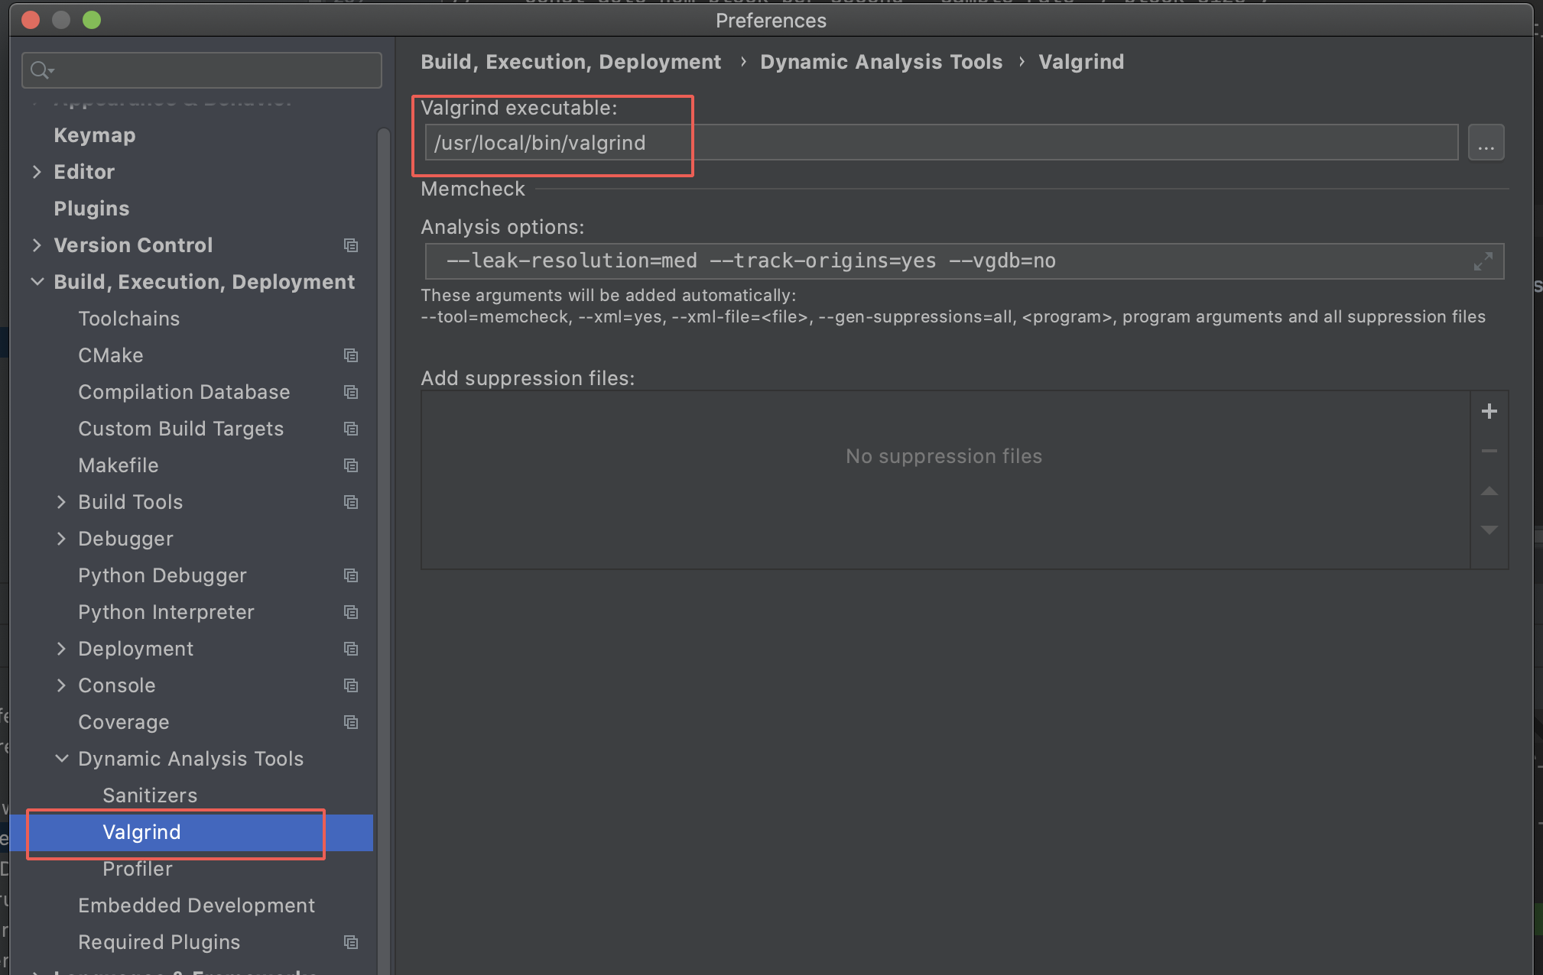Click project-level icon next to Build Tools
Viewport: 1543px width, 975px height.
(x=351, y=502)
